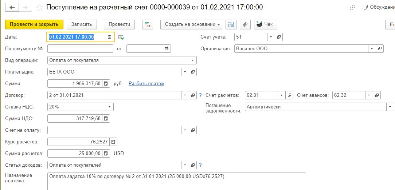
Task: Open Плательщик БЕТА ООО card
Action: coord(193,72)
